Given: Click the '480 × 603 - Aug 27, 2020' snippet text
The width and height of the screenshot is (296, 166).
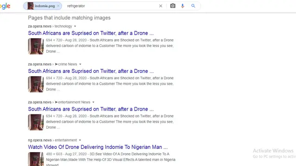Looking at the screenshot, I should click(x=66, y=154).
